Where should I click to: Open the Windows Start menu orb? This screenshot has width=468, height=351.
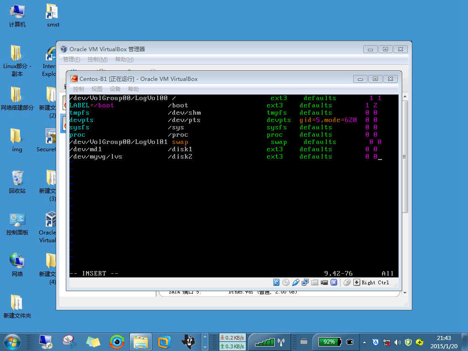(12, 342)
